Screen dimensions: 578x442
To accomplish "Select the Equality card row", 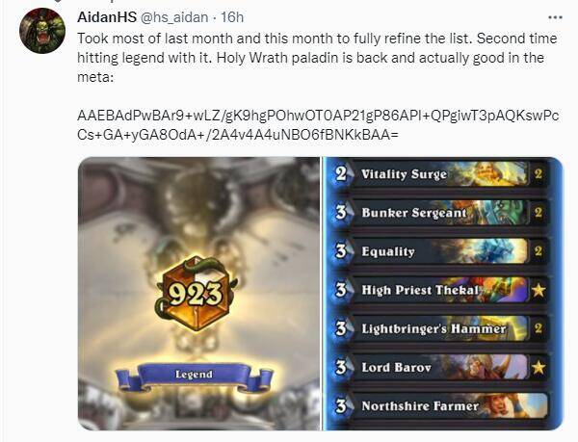I will click(437, 251).
